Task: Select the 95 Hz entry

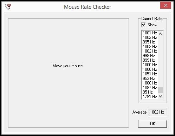Action: click(150, 92)
